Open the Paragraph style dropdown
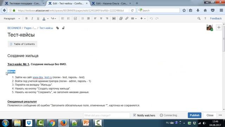 (x=12, y=18)
